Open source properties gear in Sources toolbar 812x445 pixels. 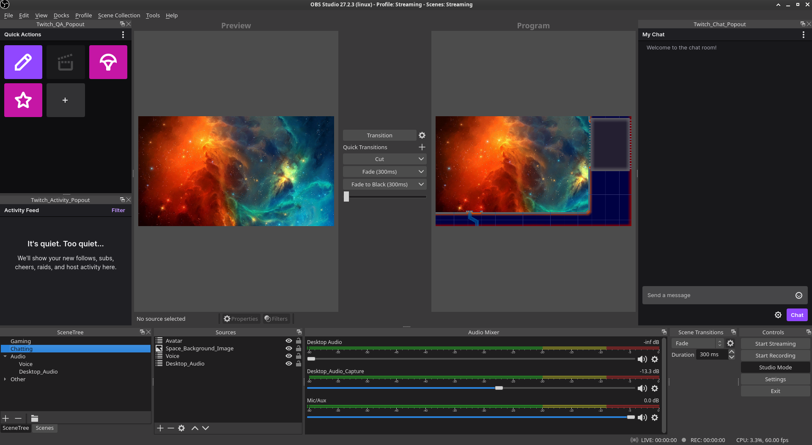tap(181, 428)
